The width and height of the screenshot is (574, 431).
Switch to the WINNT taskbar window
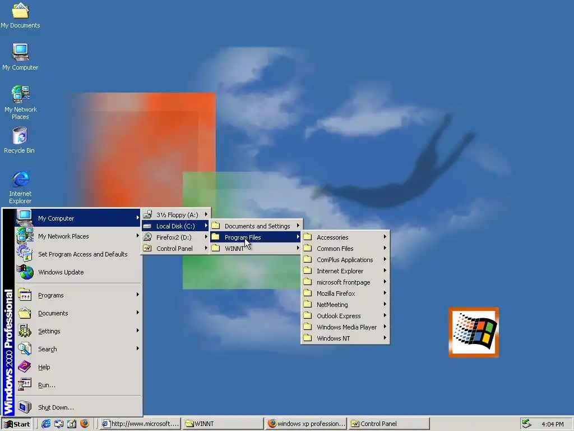(223, 424)
